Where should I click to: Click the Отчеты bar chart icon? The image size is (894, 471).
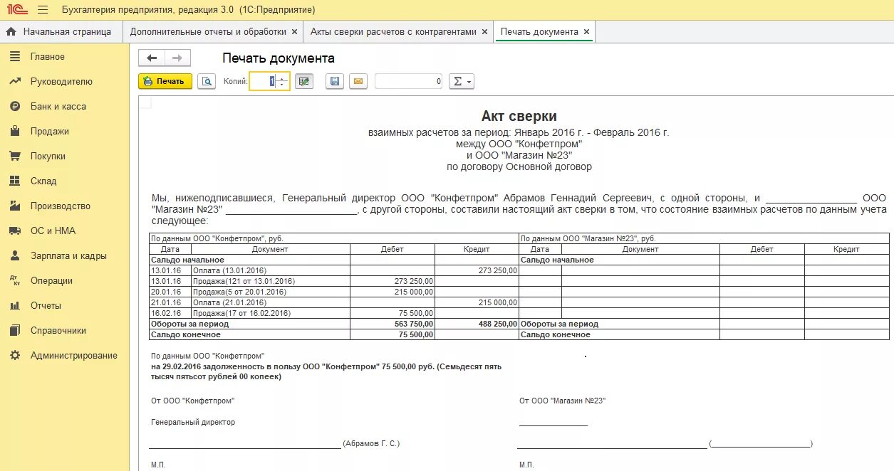click(14, 305)
